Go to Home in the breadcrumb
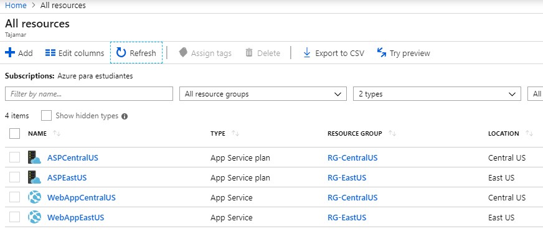 pos(16,6)
